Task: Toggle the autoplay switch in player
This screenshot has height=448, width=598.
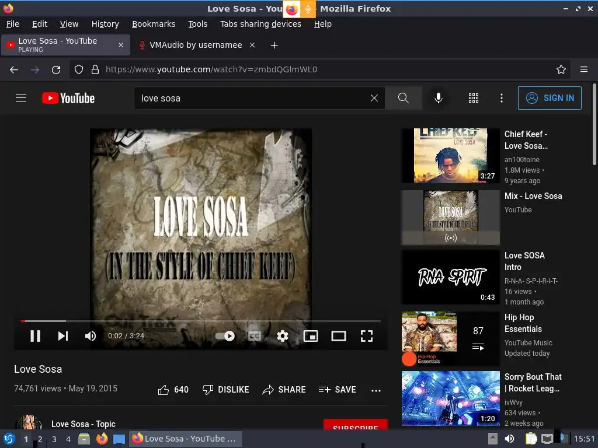Action: tap(225, 336)
